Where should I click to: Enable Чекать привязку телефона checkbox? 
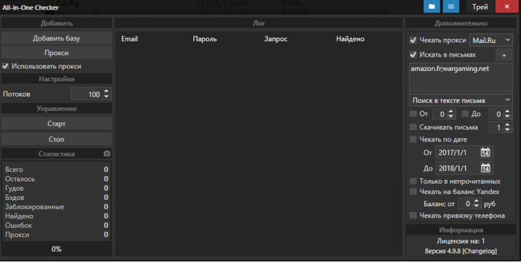click(413, 215)
